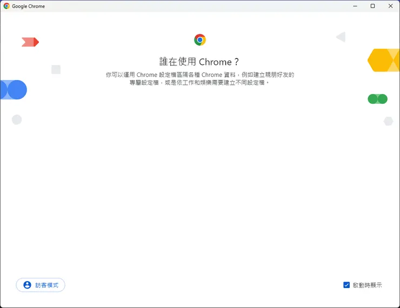This screenshot has height=308, width=400.
Task: Click the profile description paragraph text
Action: [200, 78]
